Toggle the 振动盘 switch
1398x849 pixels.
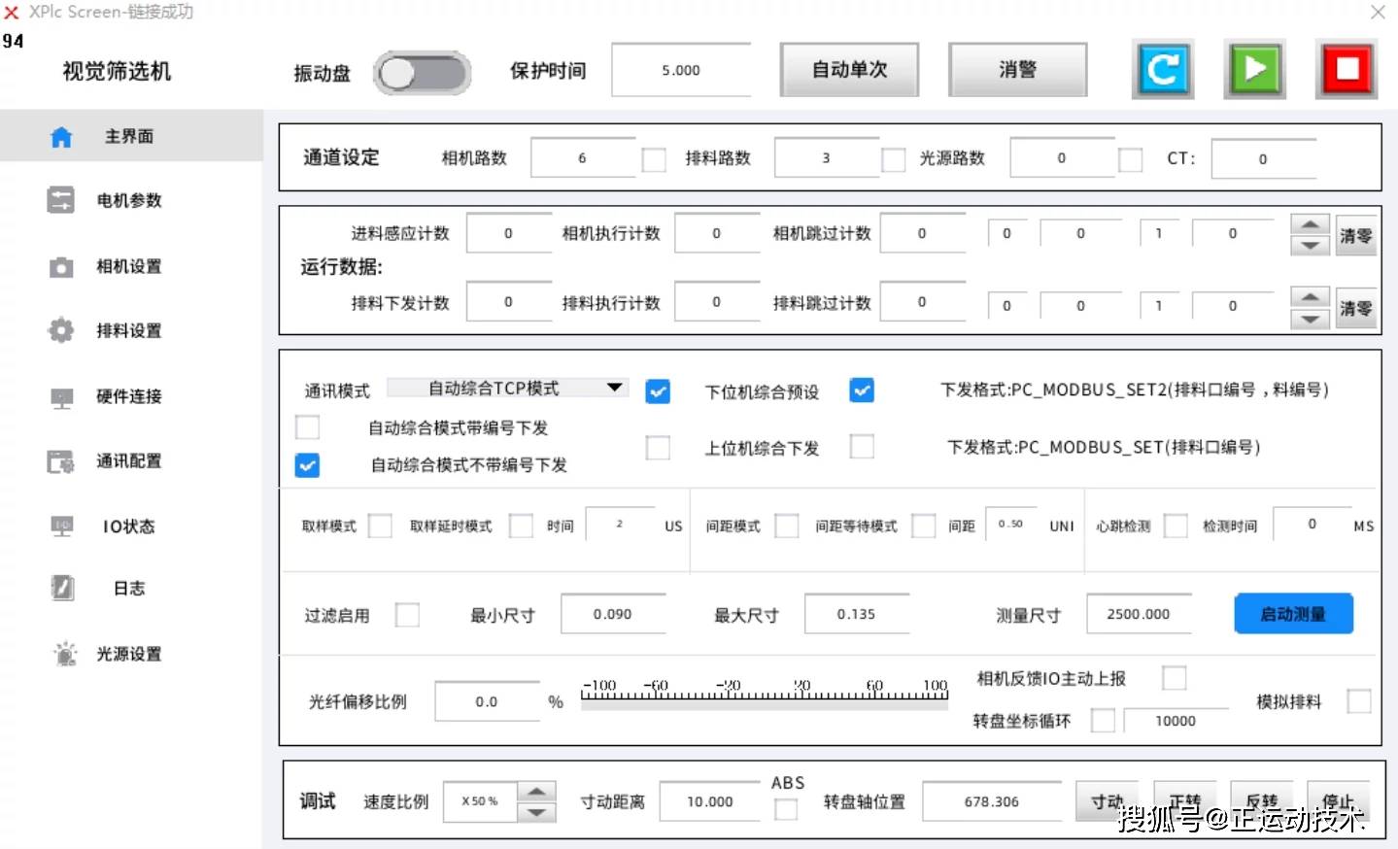pyautogui.click(x=423, y=73)
